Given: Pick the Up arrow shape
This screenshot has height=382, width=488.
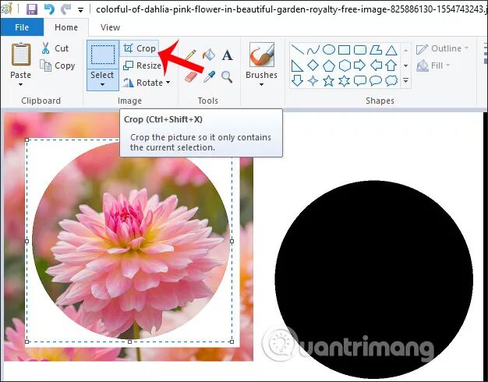Looking at the screenshot, I should [x=391, y=65].
